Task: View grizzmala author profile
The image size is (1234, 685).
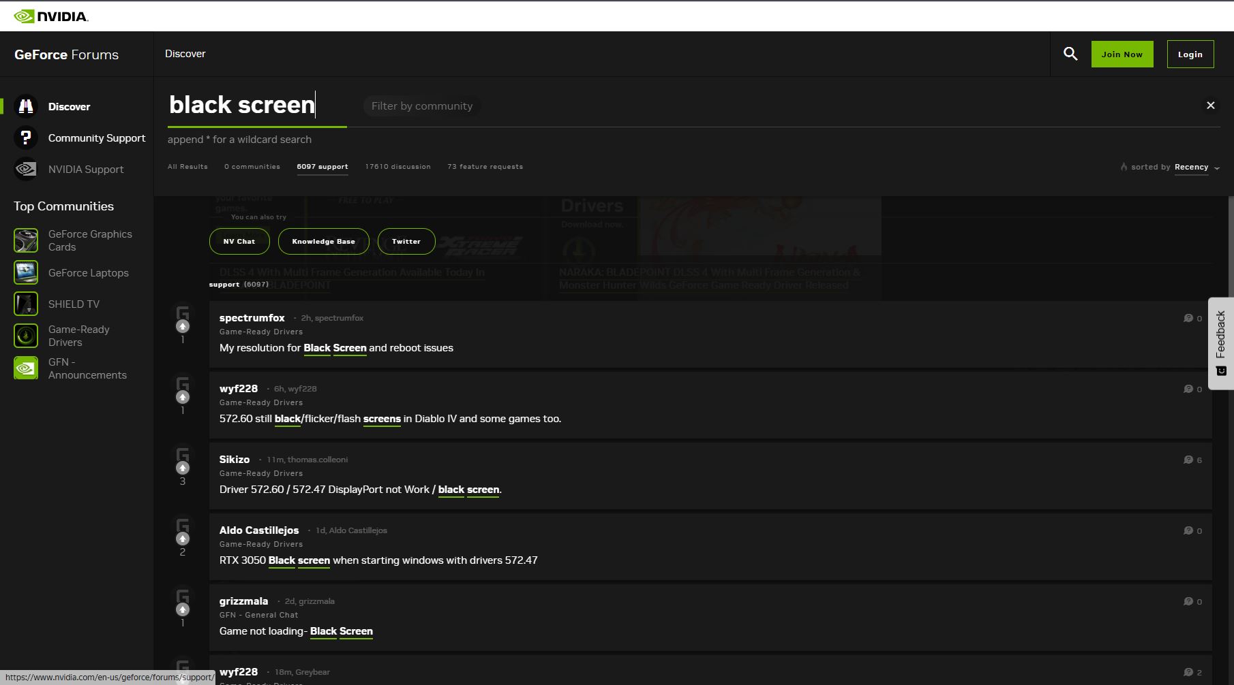Action: coord(244,601)
